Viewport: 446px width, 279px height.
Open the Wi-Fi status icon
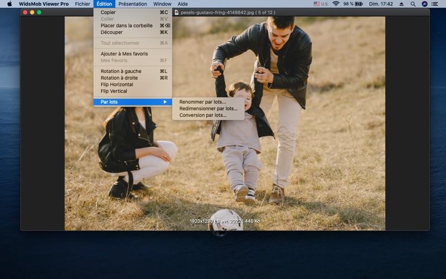(336, 4)
